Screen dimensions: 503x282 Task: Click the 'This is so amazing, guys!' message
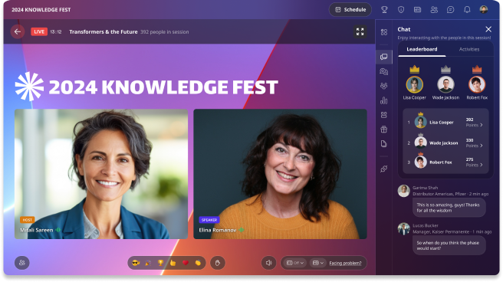449,208
